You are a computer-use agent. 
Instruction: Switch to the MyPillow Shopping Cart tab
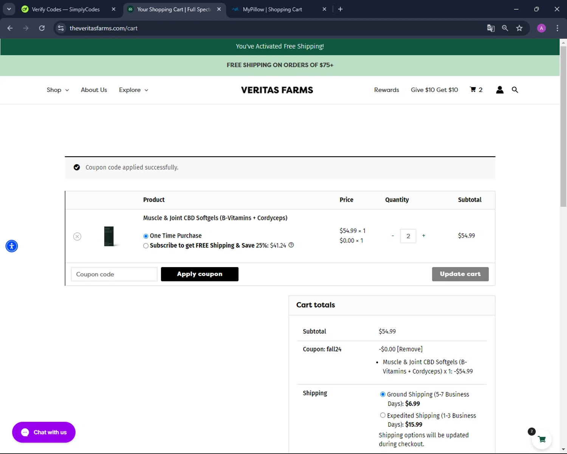click(272, 9)
